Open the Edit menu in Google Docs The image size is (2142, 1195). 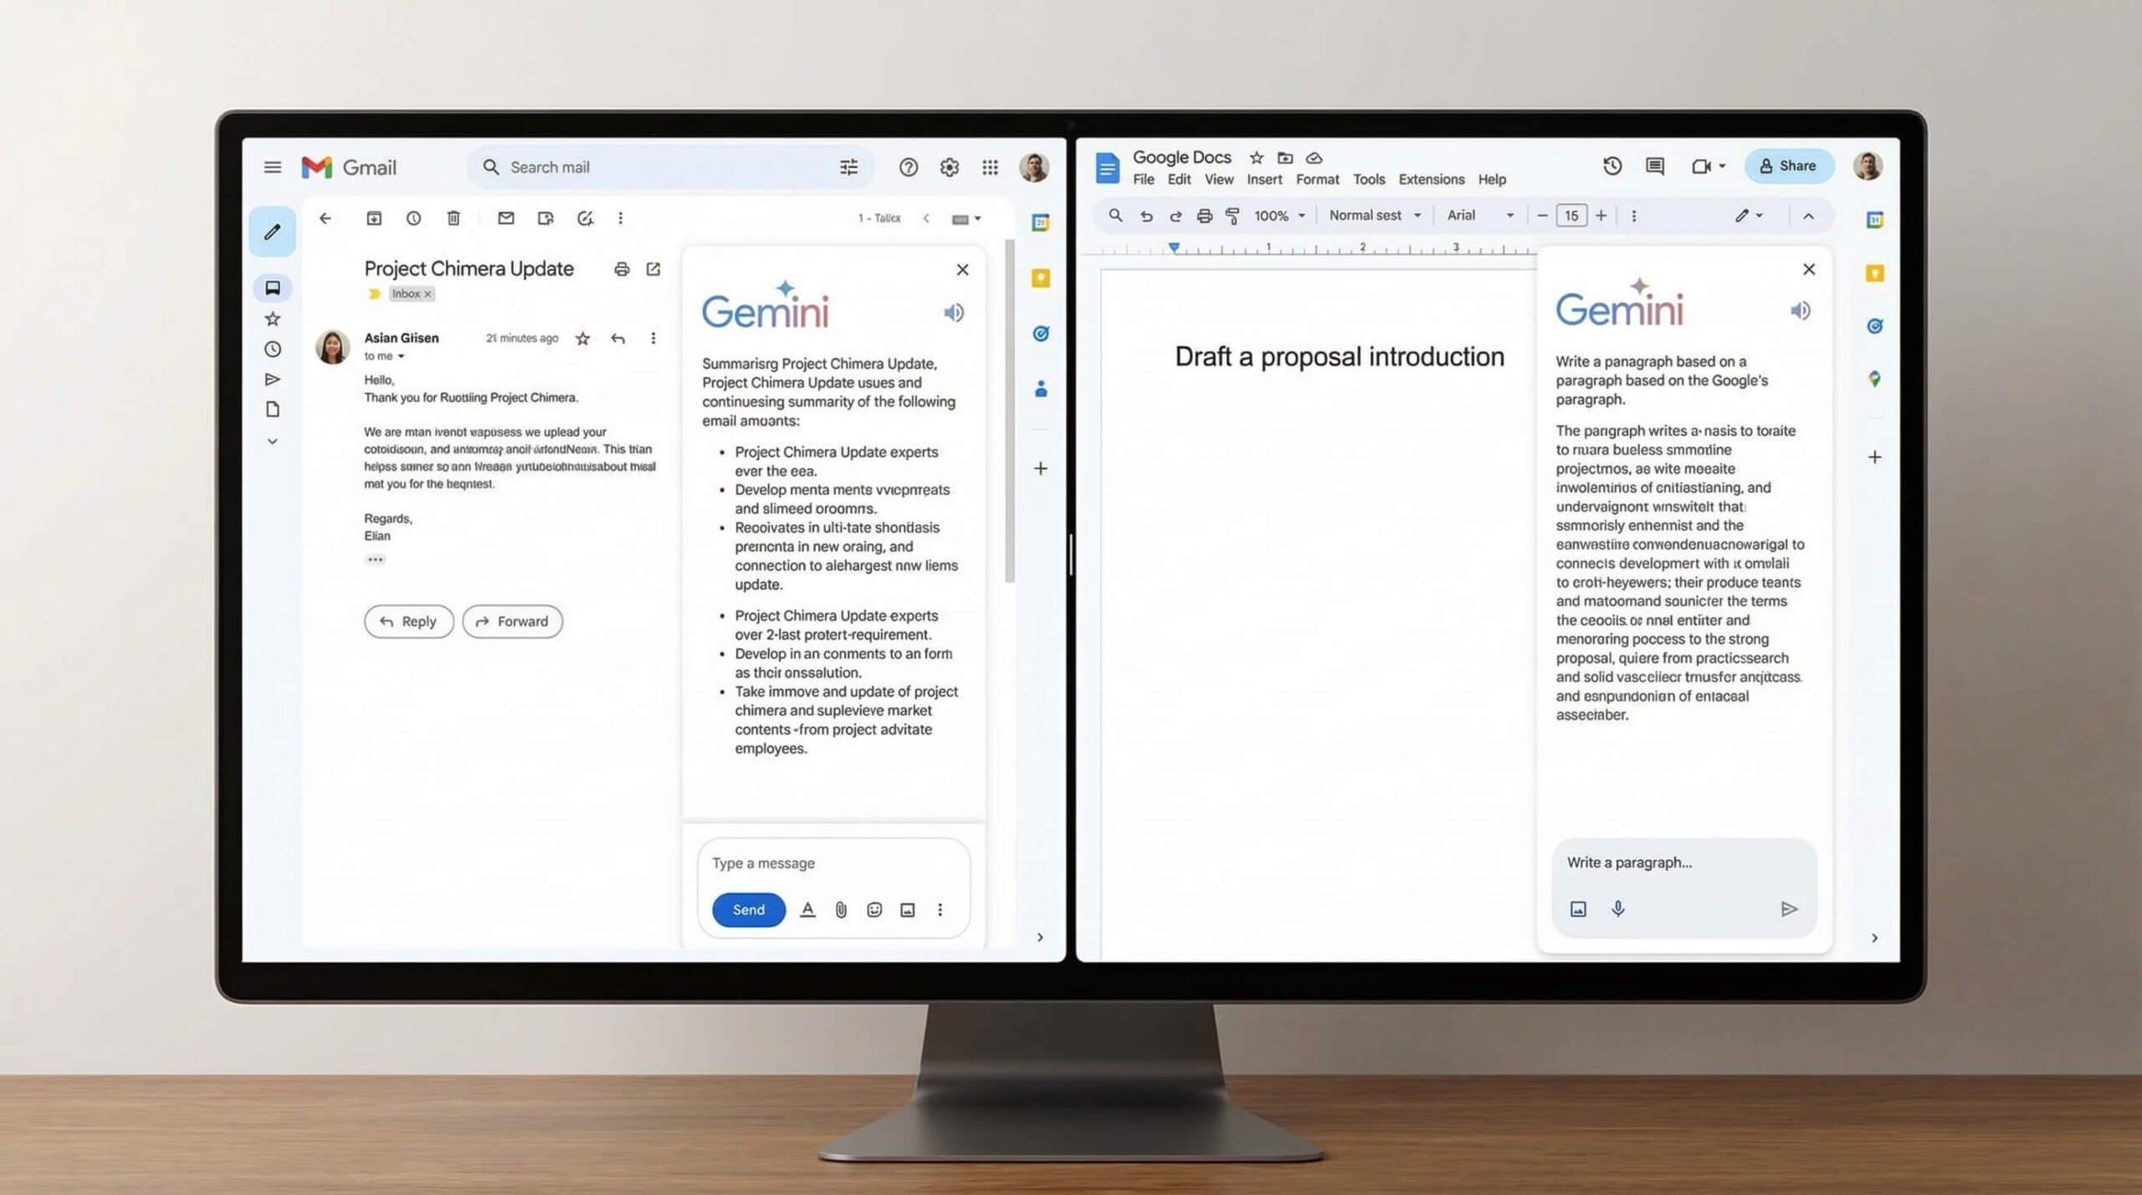[1179, 179]
